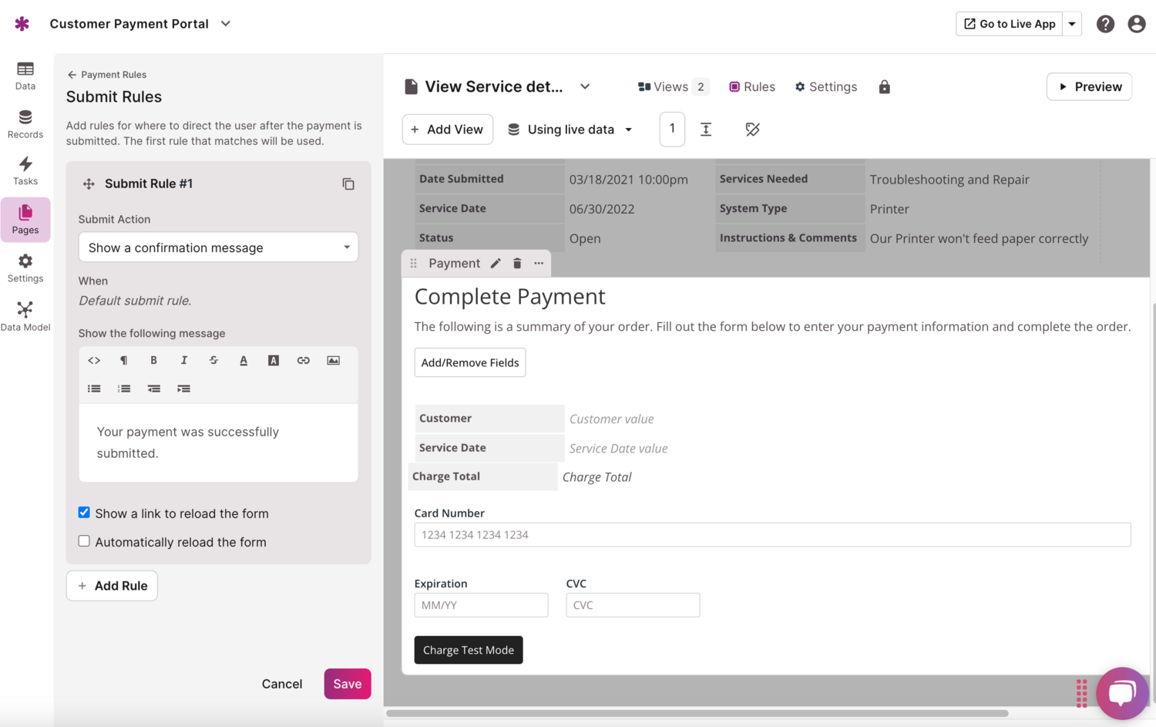Insert an image into the confirmation message
The image size is (1156, 727).
(x=333, y=360)
